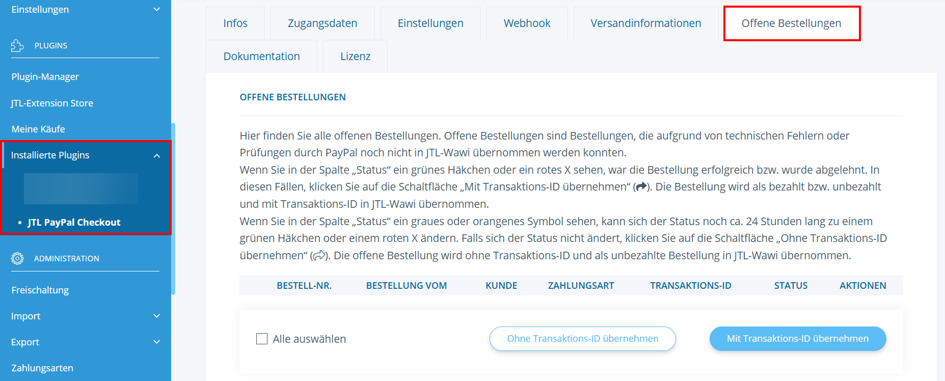This screenshot has height=381, width=945.
Task: Open Zahlungsarten in the sidebar
Action: coord(42,368)
